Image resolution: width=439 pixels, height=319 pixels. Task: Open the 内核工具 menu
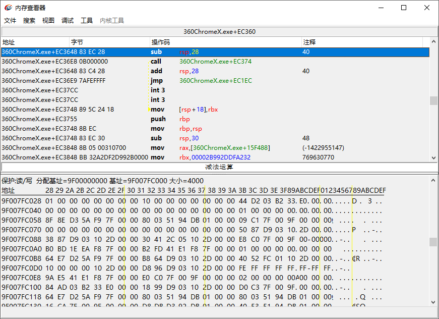pyautogui.click(x=112, y=21)
